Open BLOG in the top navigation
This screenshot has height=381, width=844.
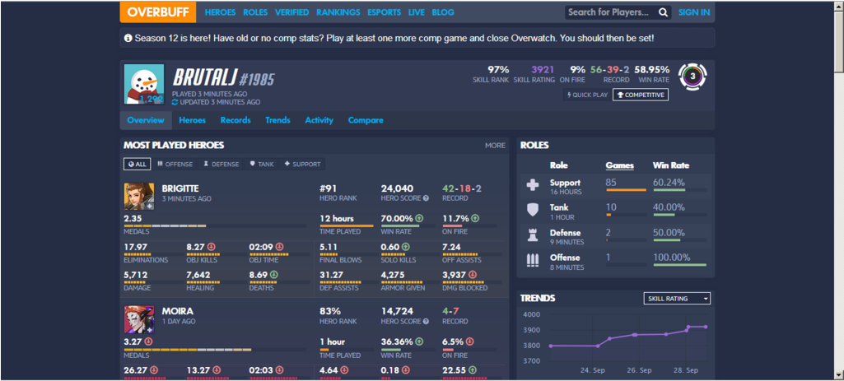[x=443, y=12]
